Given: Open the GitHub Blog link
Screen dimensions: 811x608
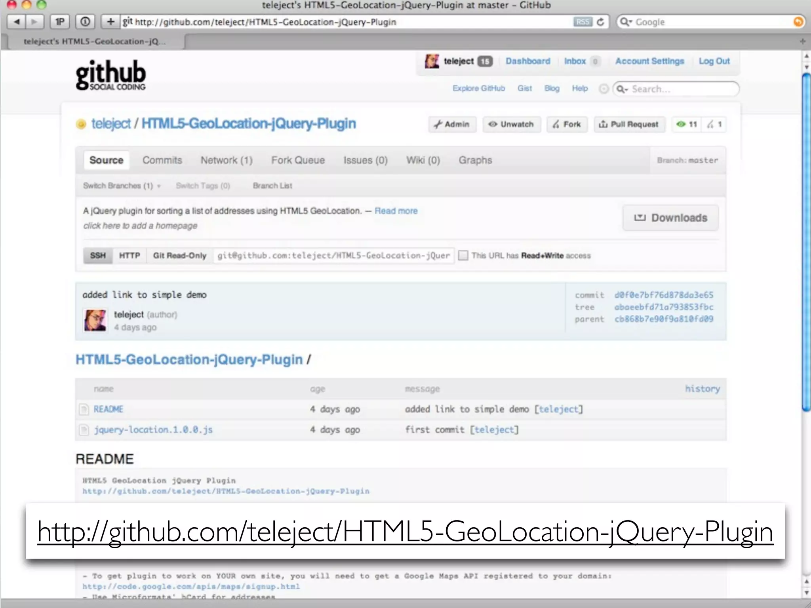Looking at the screenshot, I should point(552,88).
